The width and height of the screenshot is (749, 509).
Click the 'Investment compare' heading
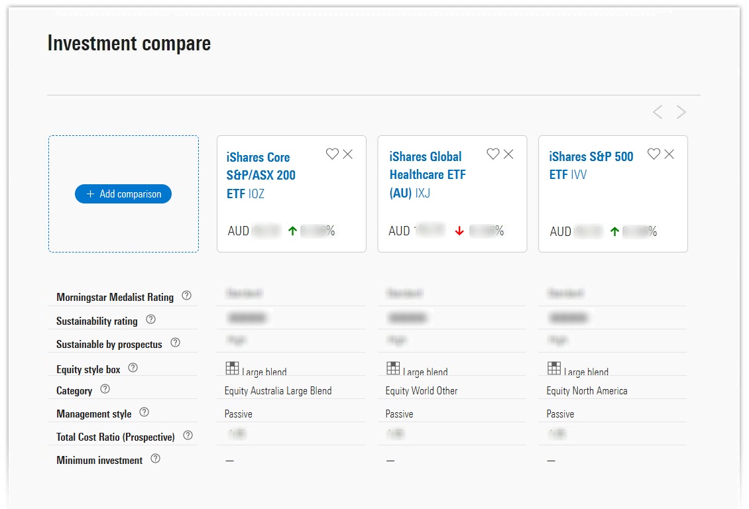[129, 44]
